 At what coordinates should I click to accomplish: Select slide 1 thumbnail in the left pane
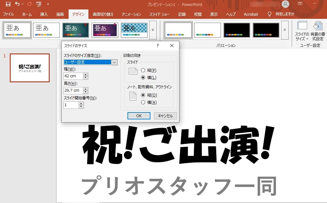pyautogui.click(x=30, y=68)
